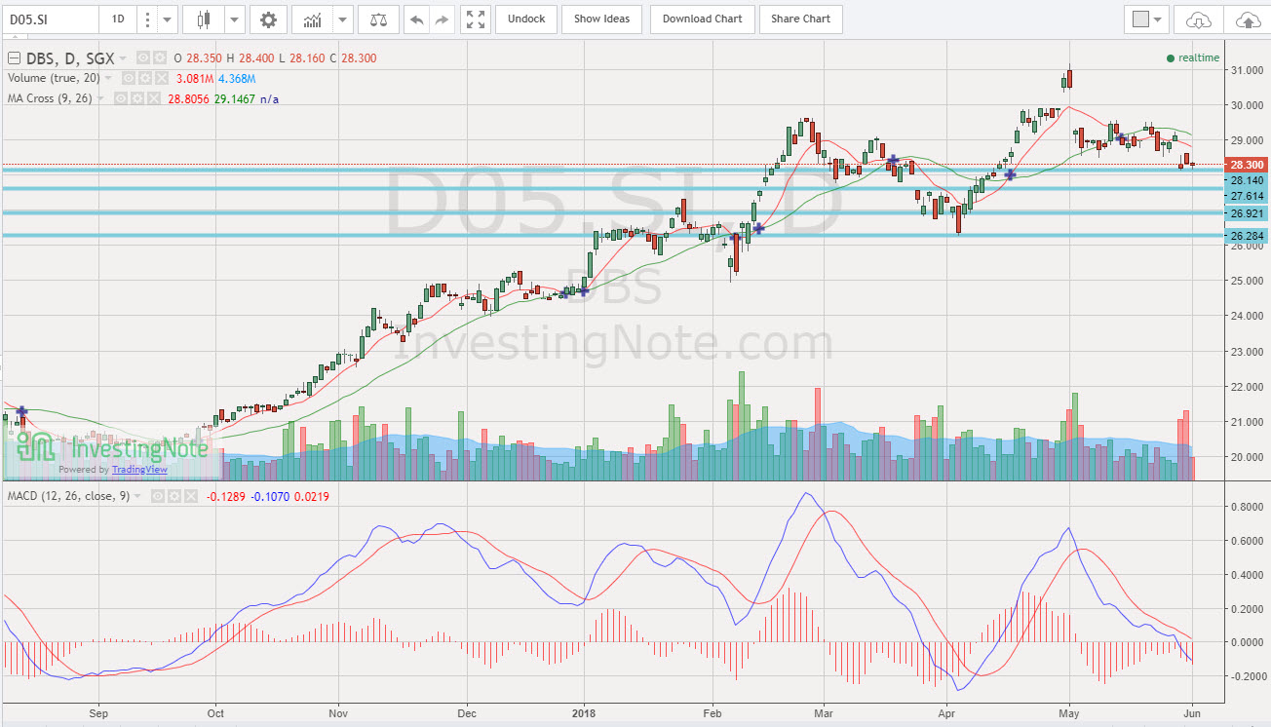The width and height of the screenshot is (1271, 727).
Task: Click the 26.921 price level label
Action: 1248,213
